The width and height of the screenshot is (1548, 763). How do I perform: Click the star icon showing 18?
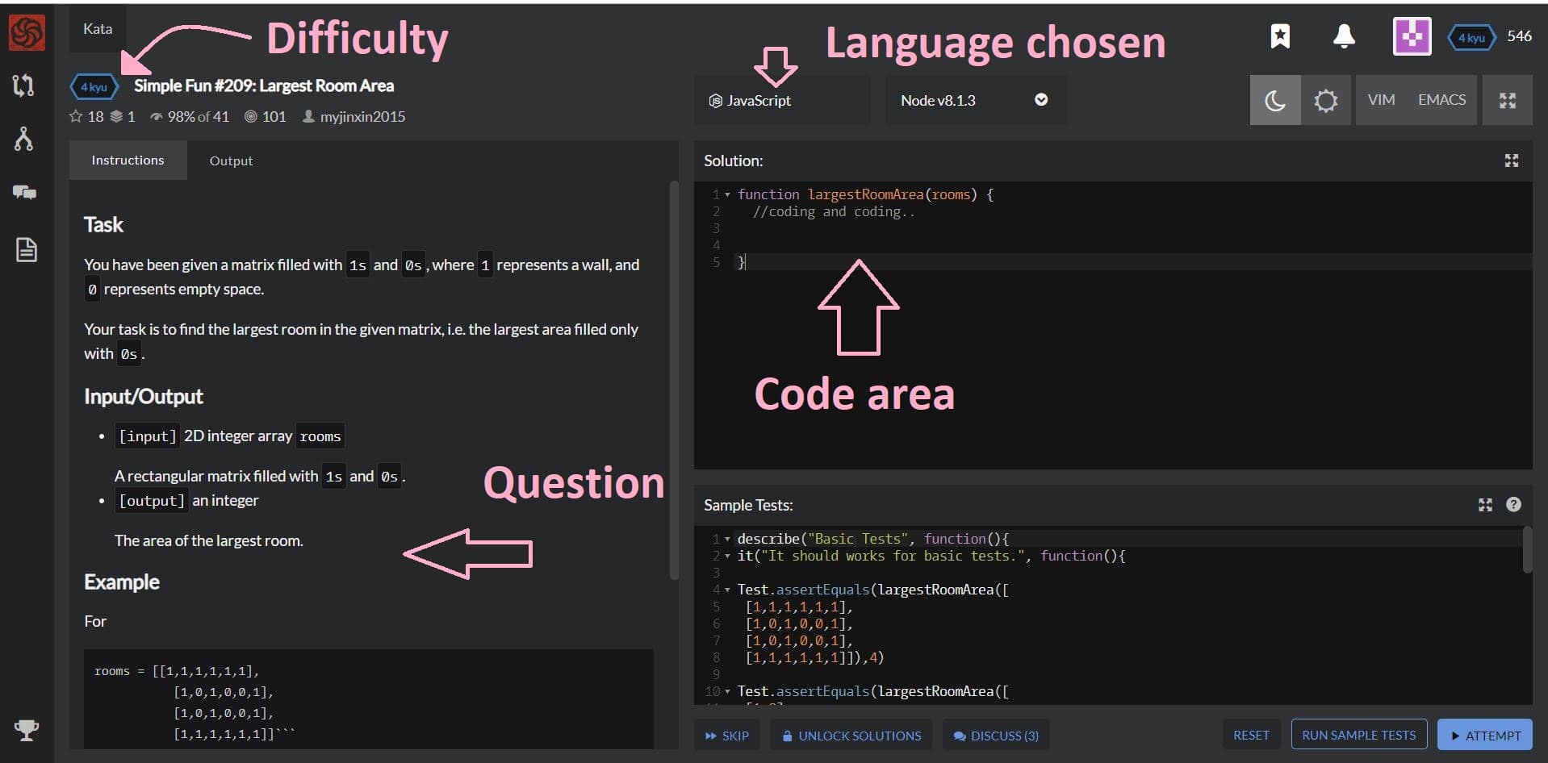[x=76, y=116]
